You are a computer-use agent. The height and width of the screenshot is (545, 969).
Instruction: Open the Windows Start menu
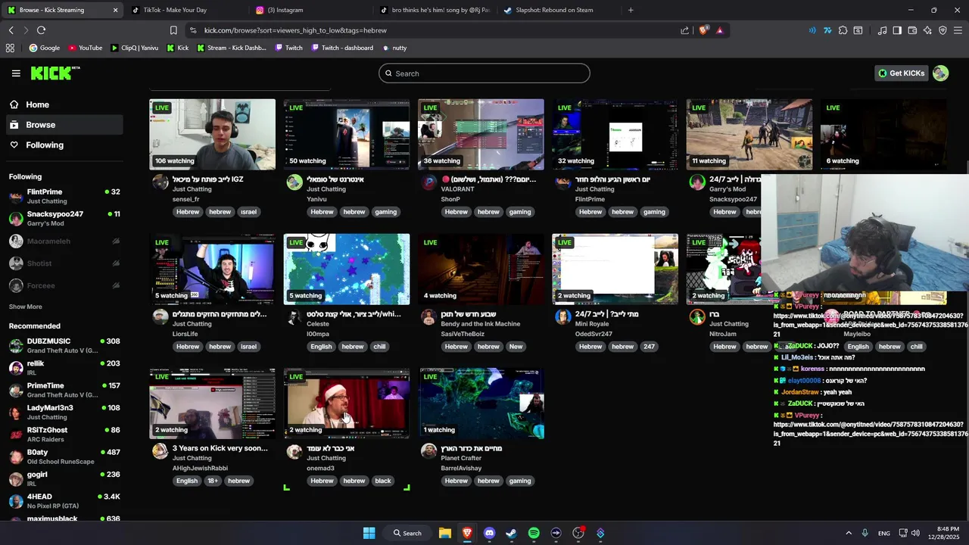coord(369,533)
